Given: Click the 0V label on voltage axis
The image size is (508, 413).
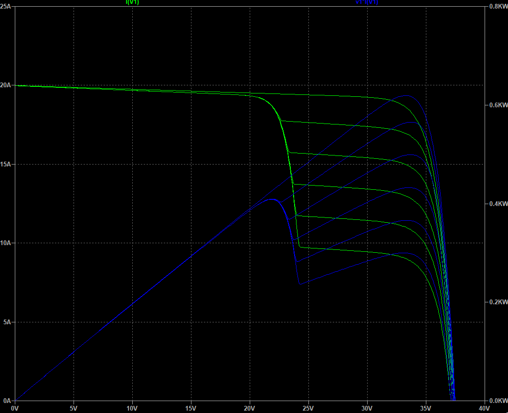Looking at the screenshot, I should (15, 408).
